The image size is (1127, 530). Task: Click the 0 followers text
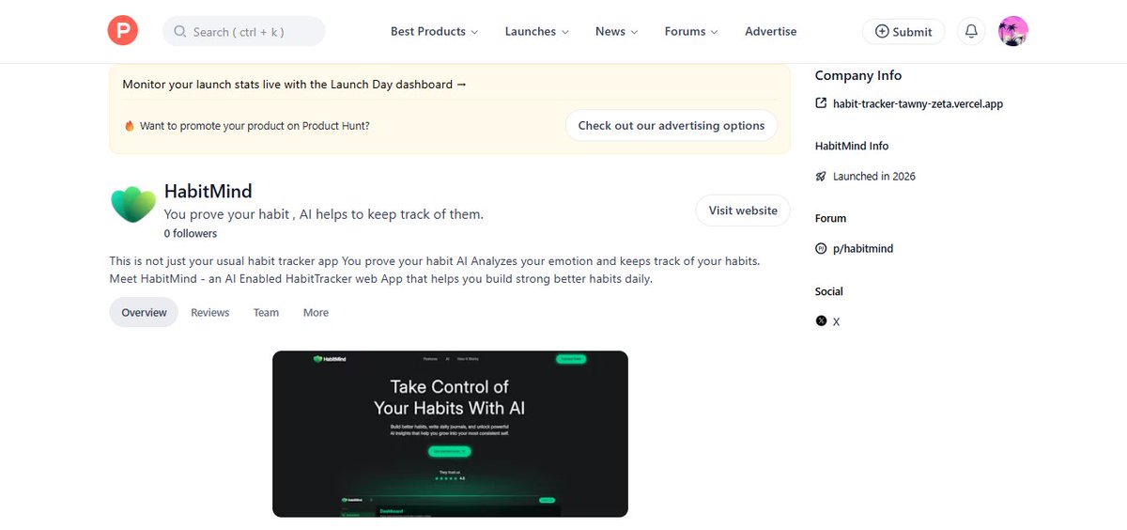pyautogui.click(x=190, y=233)
